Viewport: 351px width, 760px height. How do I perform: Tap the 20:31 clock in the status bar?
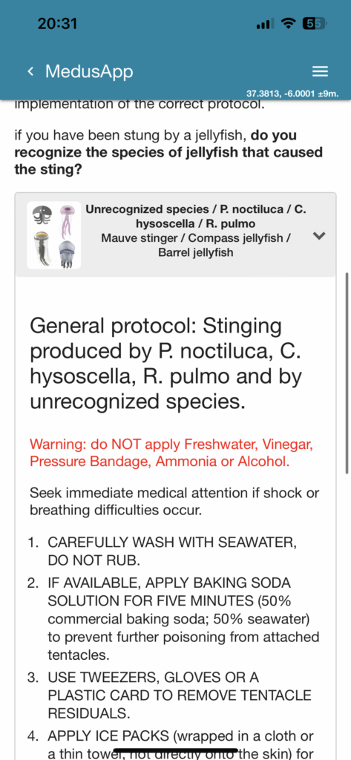[x=57, y=23]
